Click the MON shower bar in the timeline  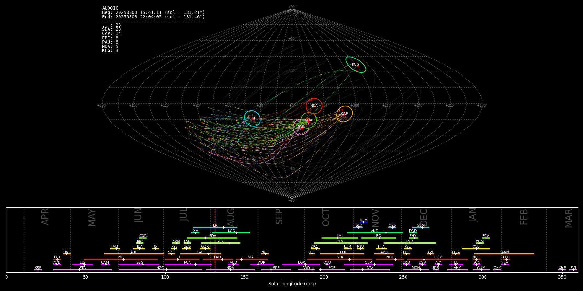pos(416,270)
